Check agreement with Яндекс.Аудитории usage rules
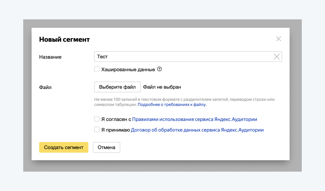This screenshot has width=325, height=191. pos(97,119)
